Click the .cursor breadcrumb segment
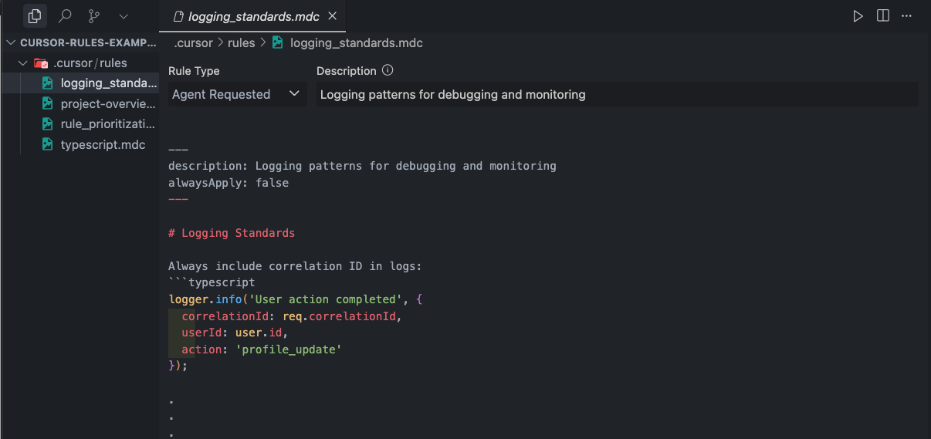 click(192, 43)
